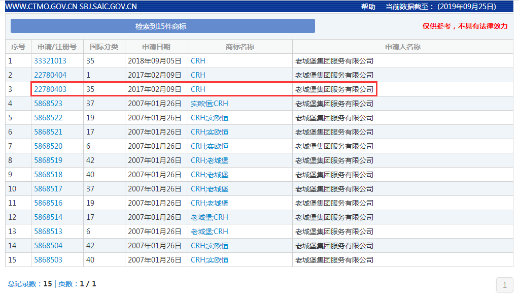The image size is (519, 296).
Task: Click the 申请日期 column header
Action: coord(156,47)
